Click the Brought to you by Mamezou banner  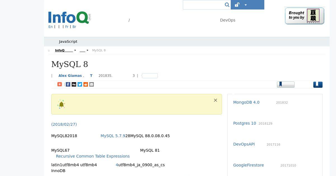click(x=304, y=16)
